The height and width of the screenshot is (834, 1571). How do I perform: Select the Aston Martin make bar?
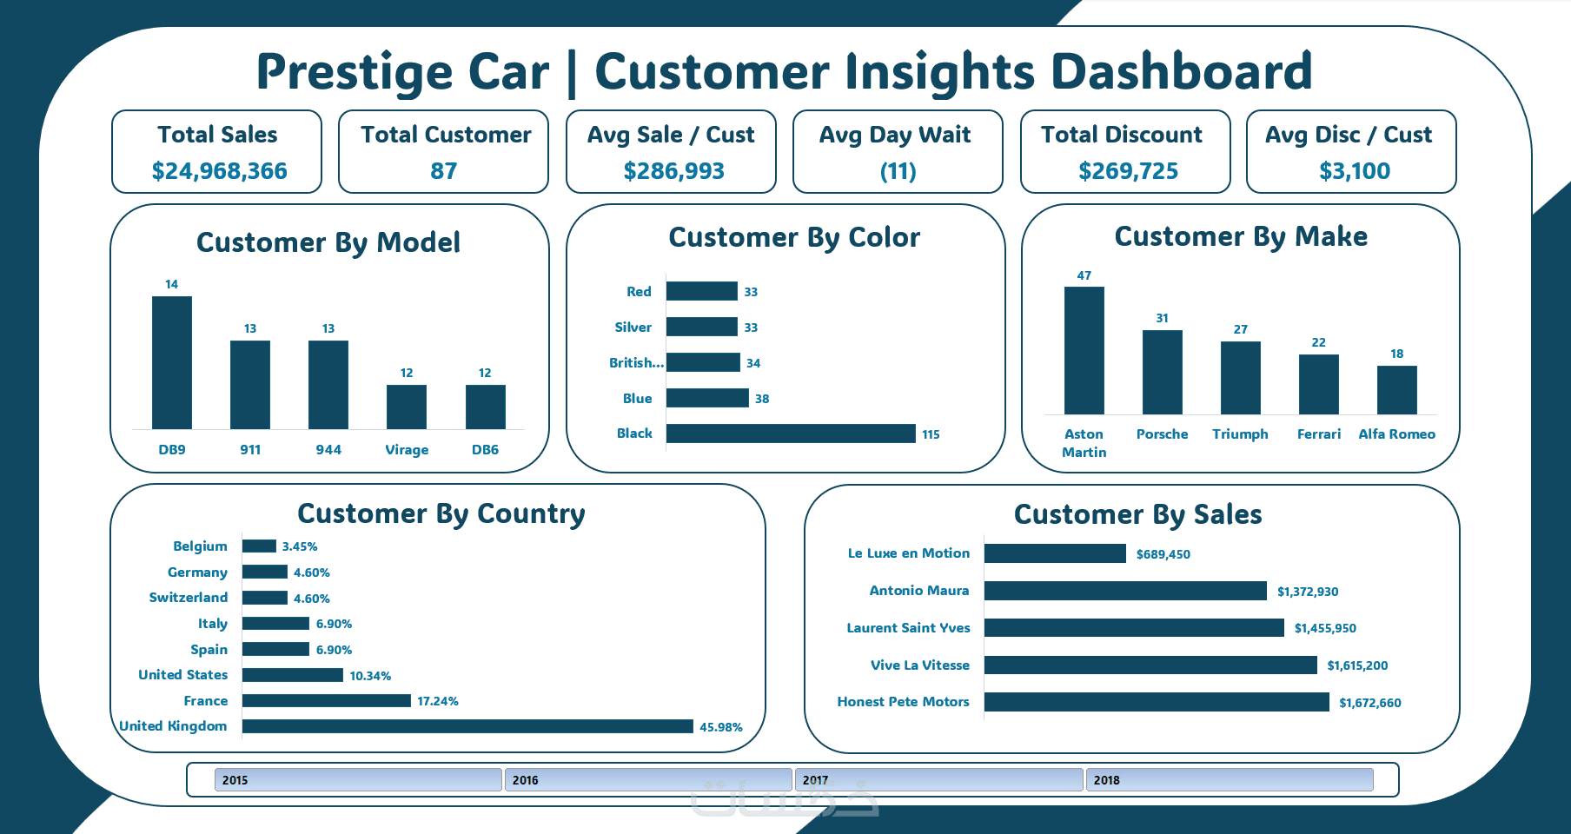click(x=1084, y=351)
